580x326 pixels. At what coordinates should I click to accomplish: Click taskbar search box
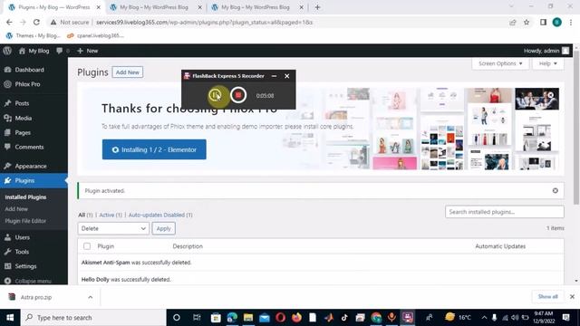[x=93, y=318]
